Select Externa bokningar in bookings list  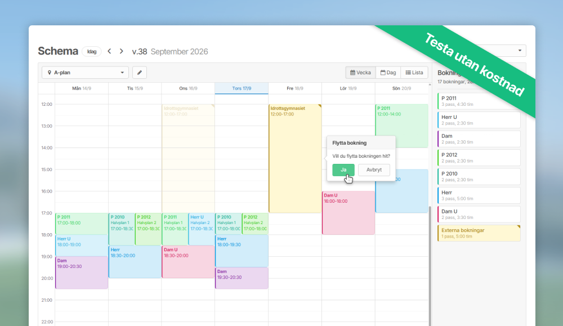[x=479, y=233]
